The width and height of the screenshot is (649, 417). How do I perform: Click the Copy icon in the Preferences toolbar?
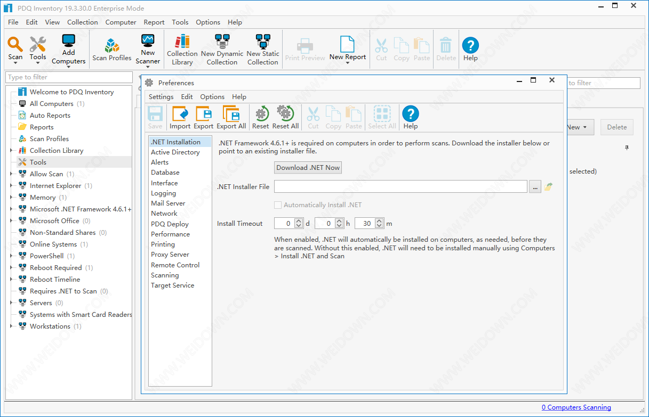point(333,113)
